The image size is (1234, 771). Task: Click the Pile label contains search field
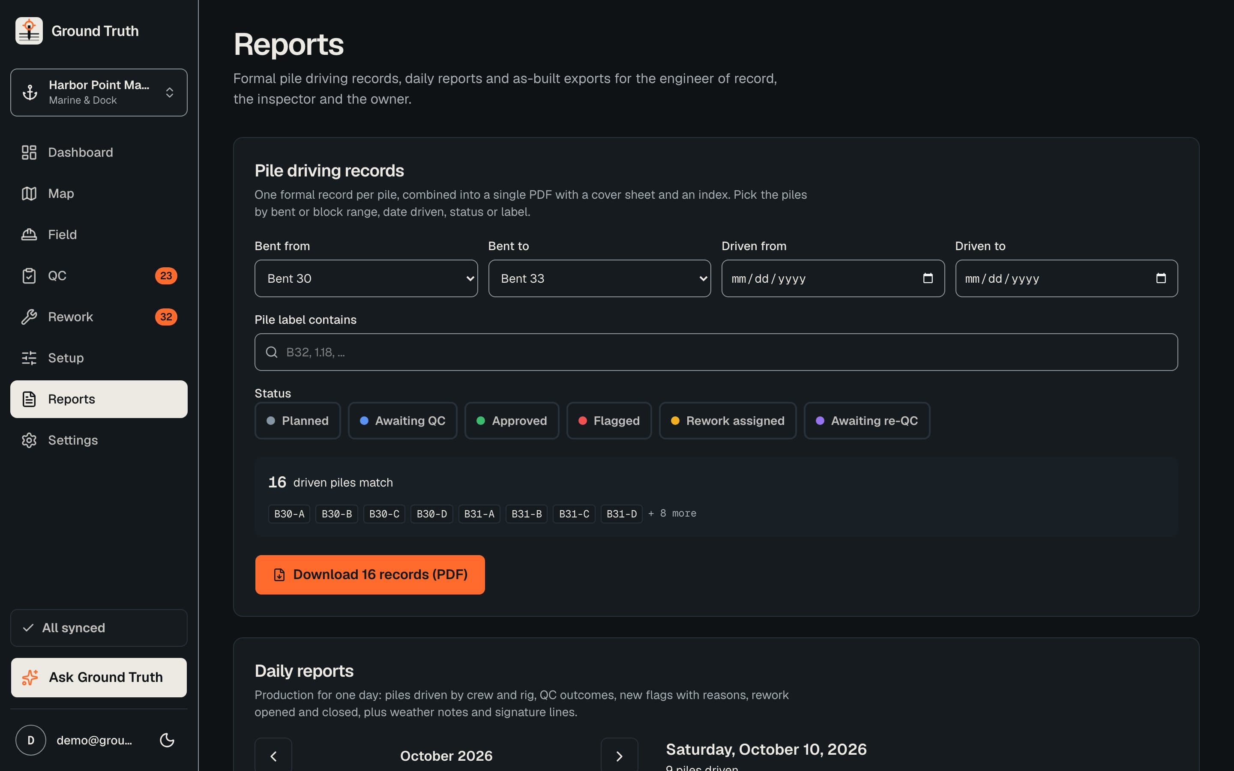point(716,353)
